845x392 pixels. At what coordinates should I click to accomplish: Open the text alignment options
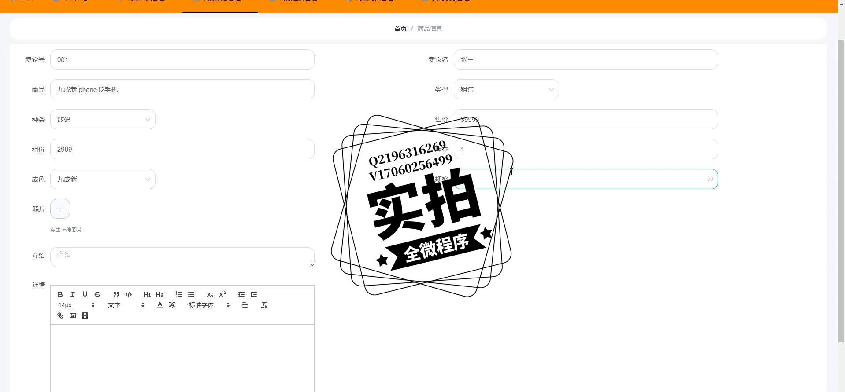[x=245, y=305]
